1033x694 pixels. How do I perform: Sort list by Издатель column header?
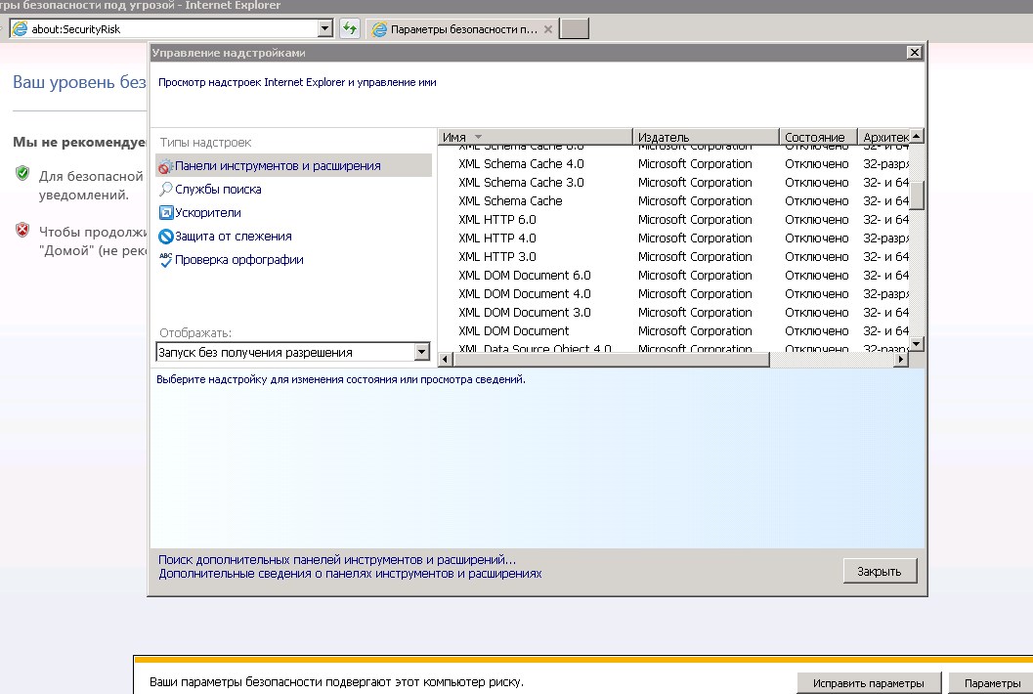click(x=706, y=137)
